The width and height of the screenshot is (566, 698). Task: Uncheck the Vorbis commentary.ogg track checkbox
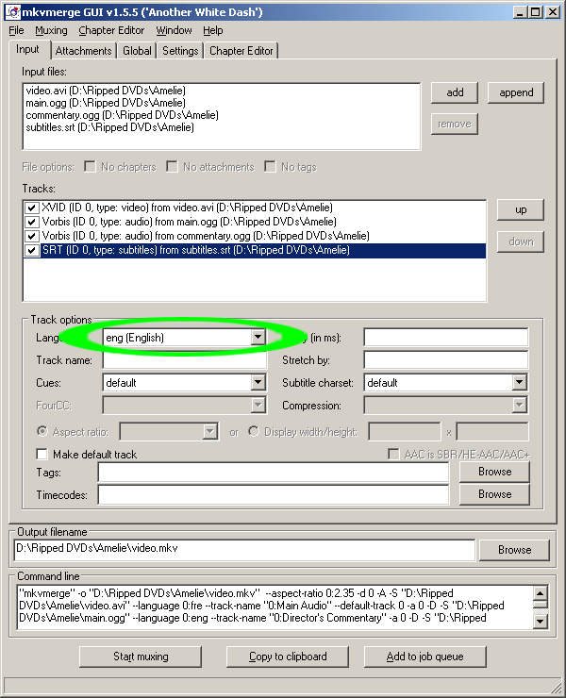pyautogui.click(x=31, y=236)
